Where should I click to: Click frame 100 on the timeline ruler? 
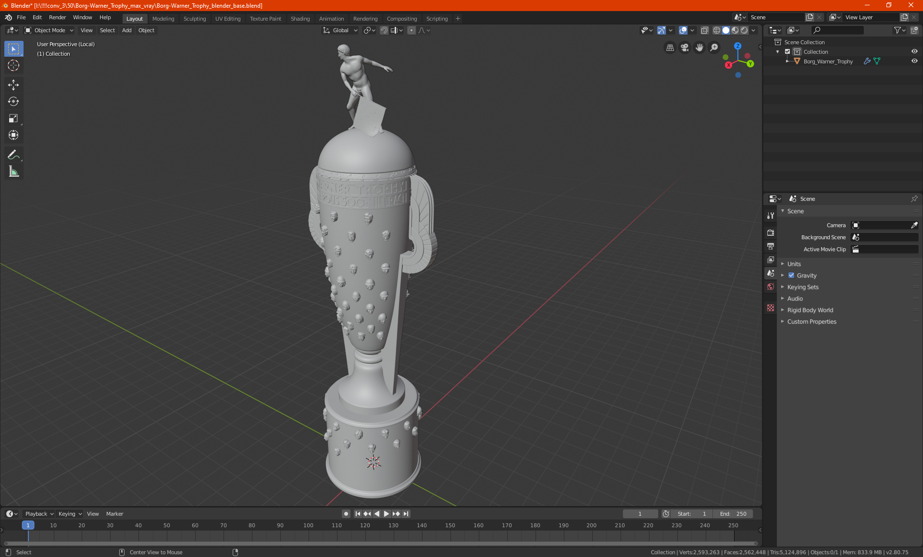(308, 525)
